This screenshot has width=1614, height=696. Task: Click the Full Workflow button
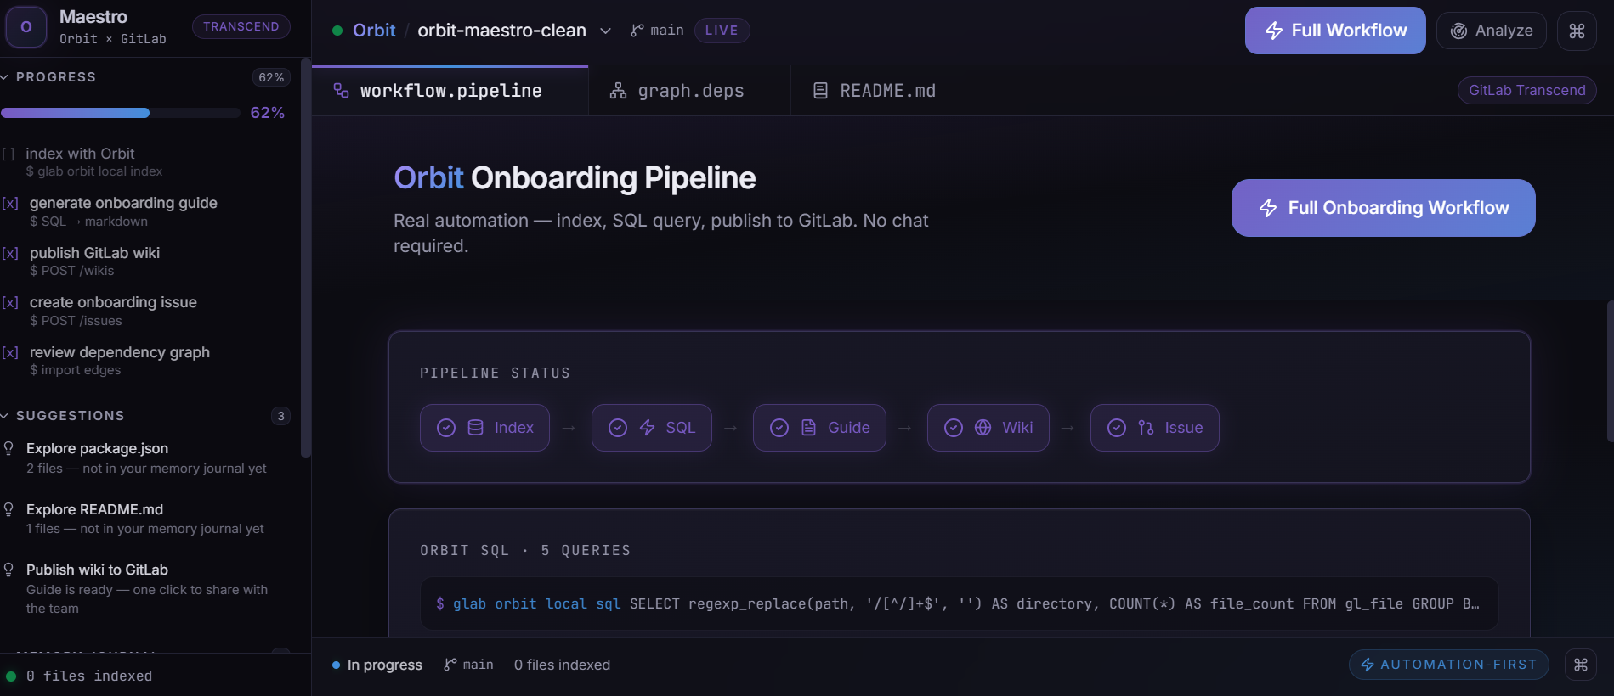pos(1335,31)
